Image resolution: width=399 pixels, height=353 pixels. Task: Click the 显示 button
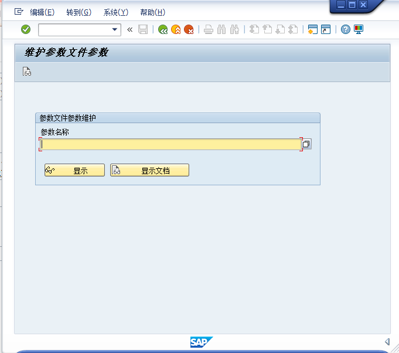tap(75, 170)
